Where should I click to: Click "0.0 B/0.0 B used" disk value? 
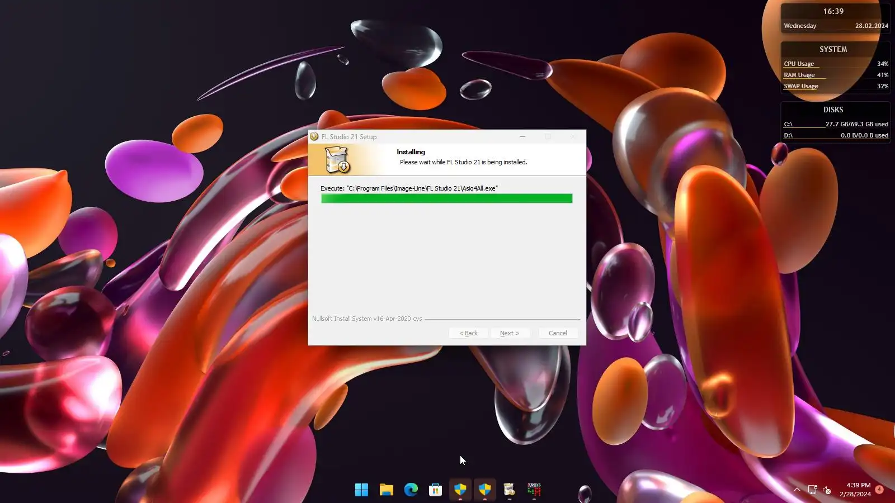pos(865,135)
